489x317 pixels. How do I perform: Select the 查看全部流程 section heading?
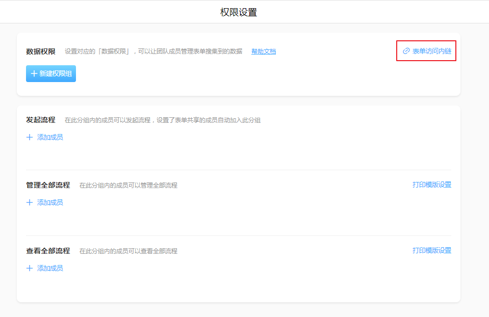tap(48, 251)
